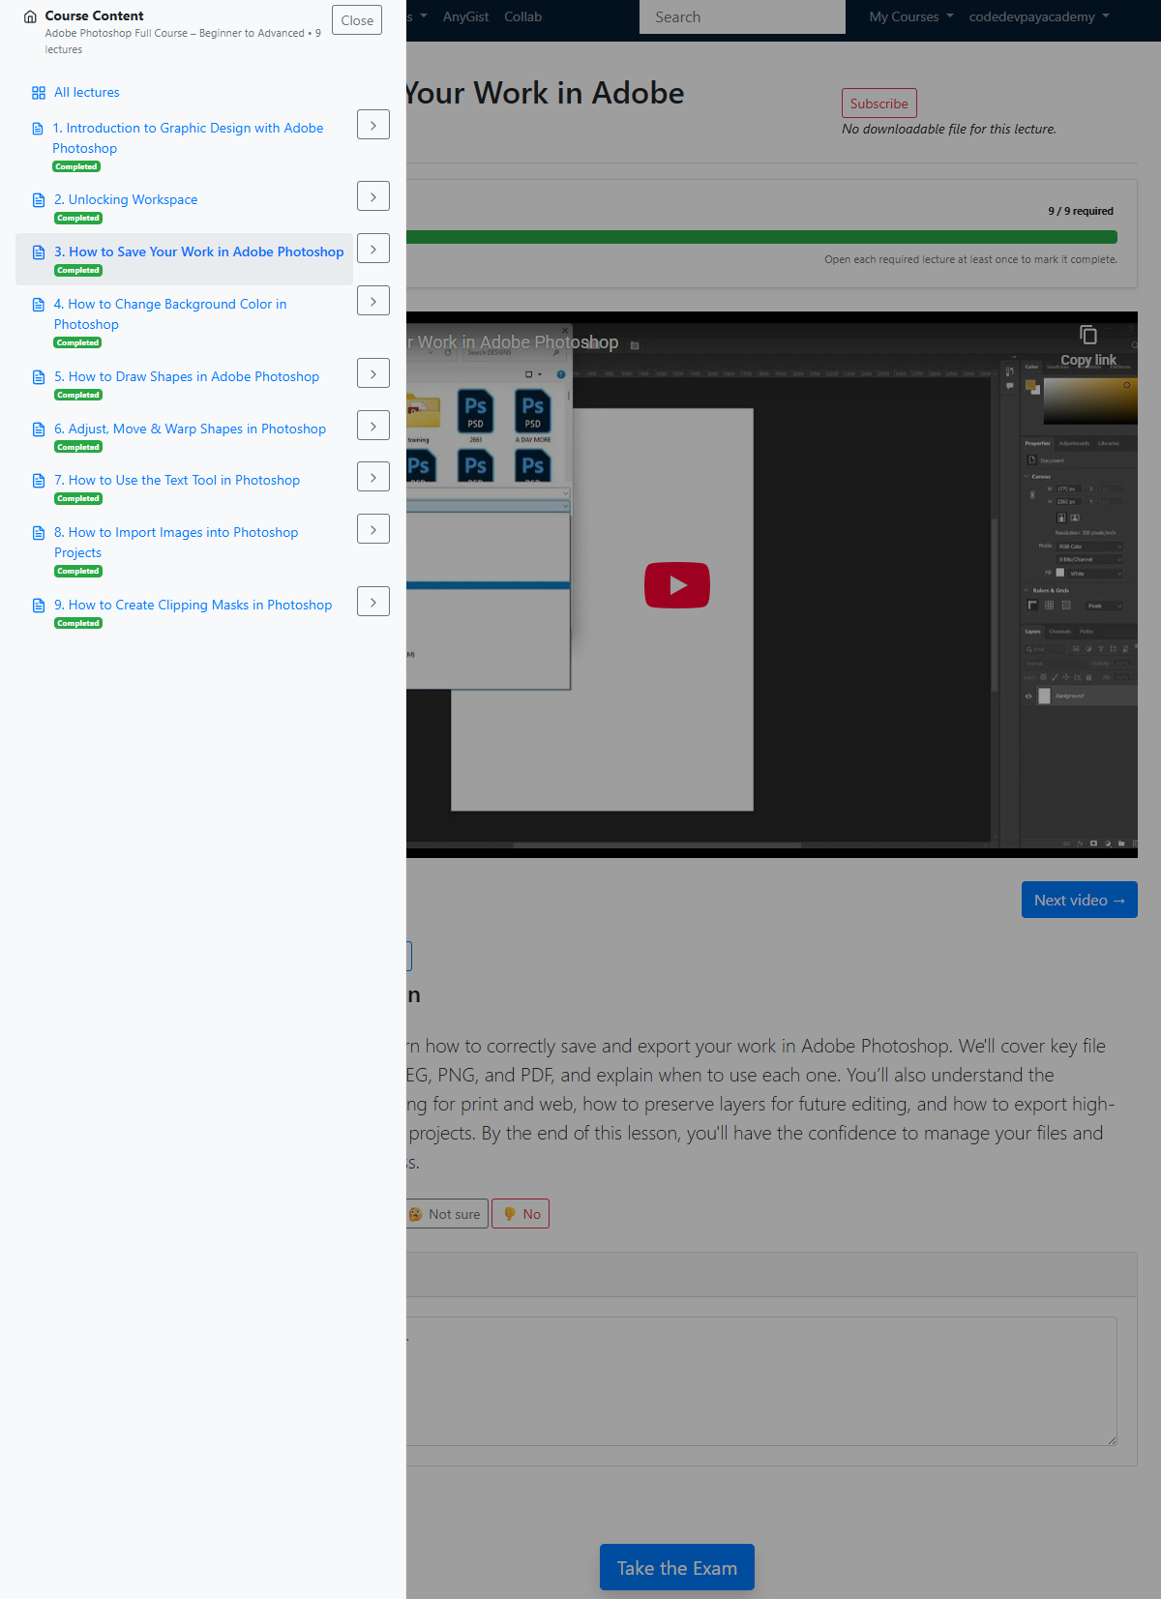
Task: Click Completed badge under Unlocking Workspace
Action: 78,219
